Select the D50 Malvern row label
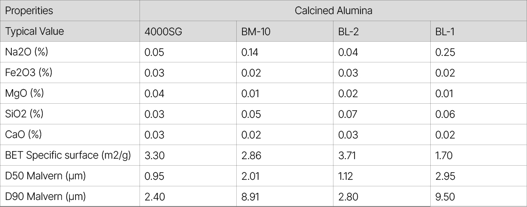Screen dimensions: 527x207 point(45,176)
